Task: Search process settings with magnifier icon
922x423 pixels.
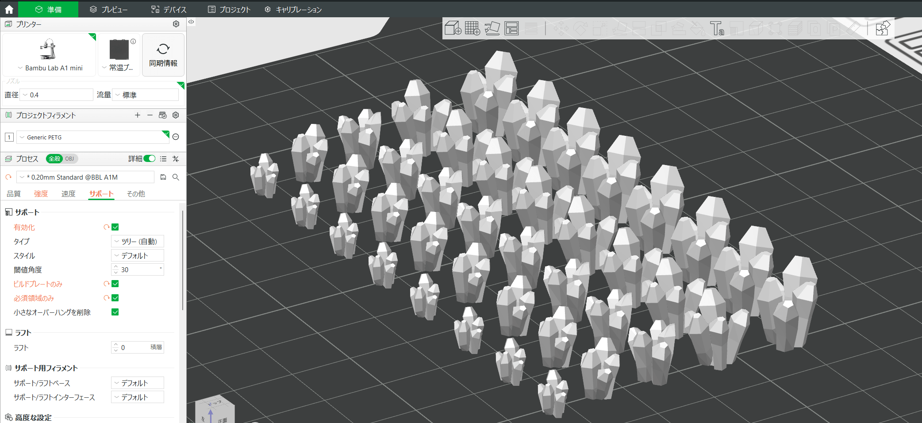Action: 176,177
